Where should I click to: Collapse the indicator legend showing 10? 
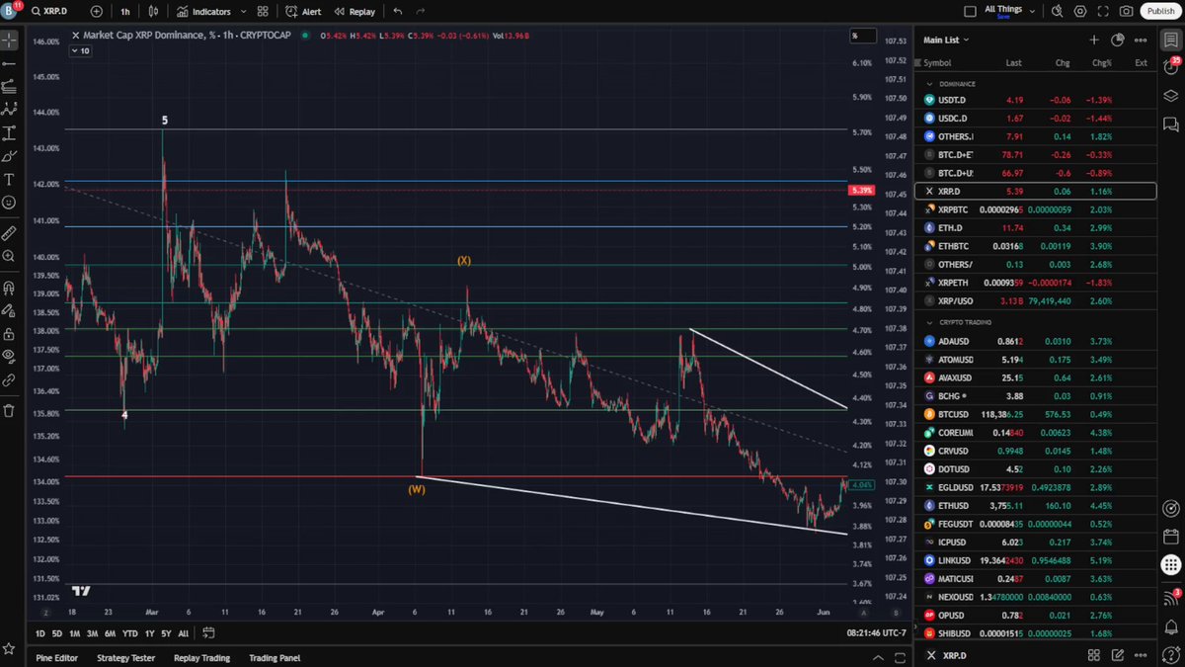tap(81, 50)
